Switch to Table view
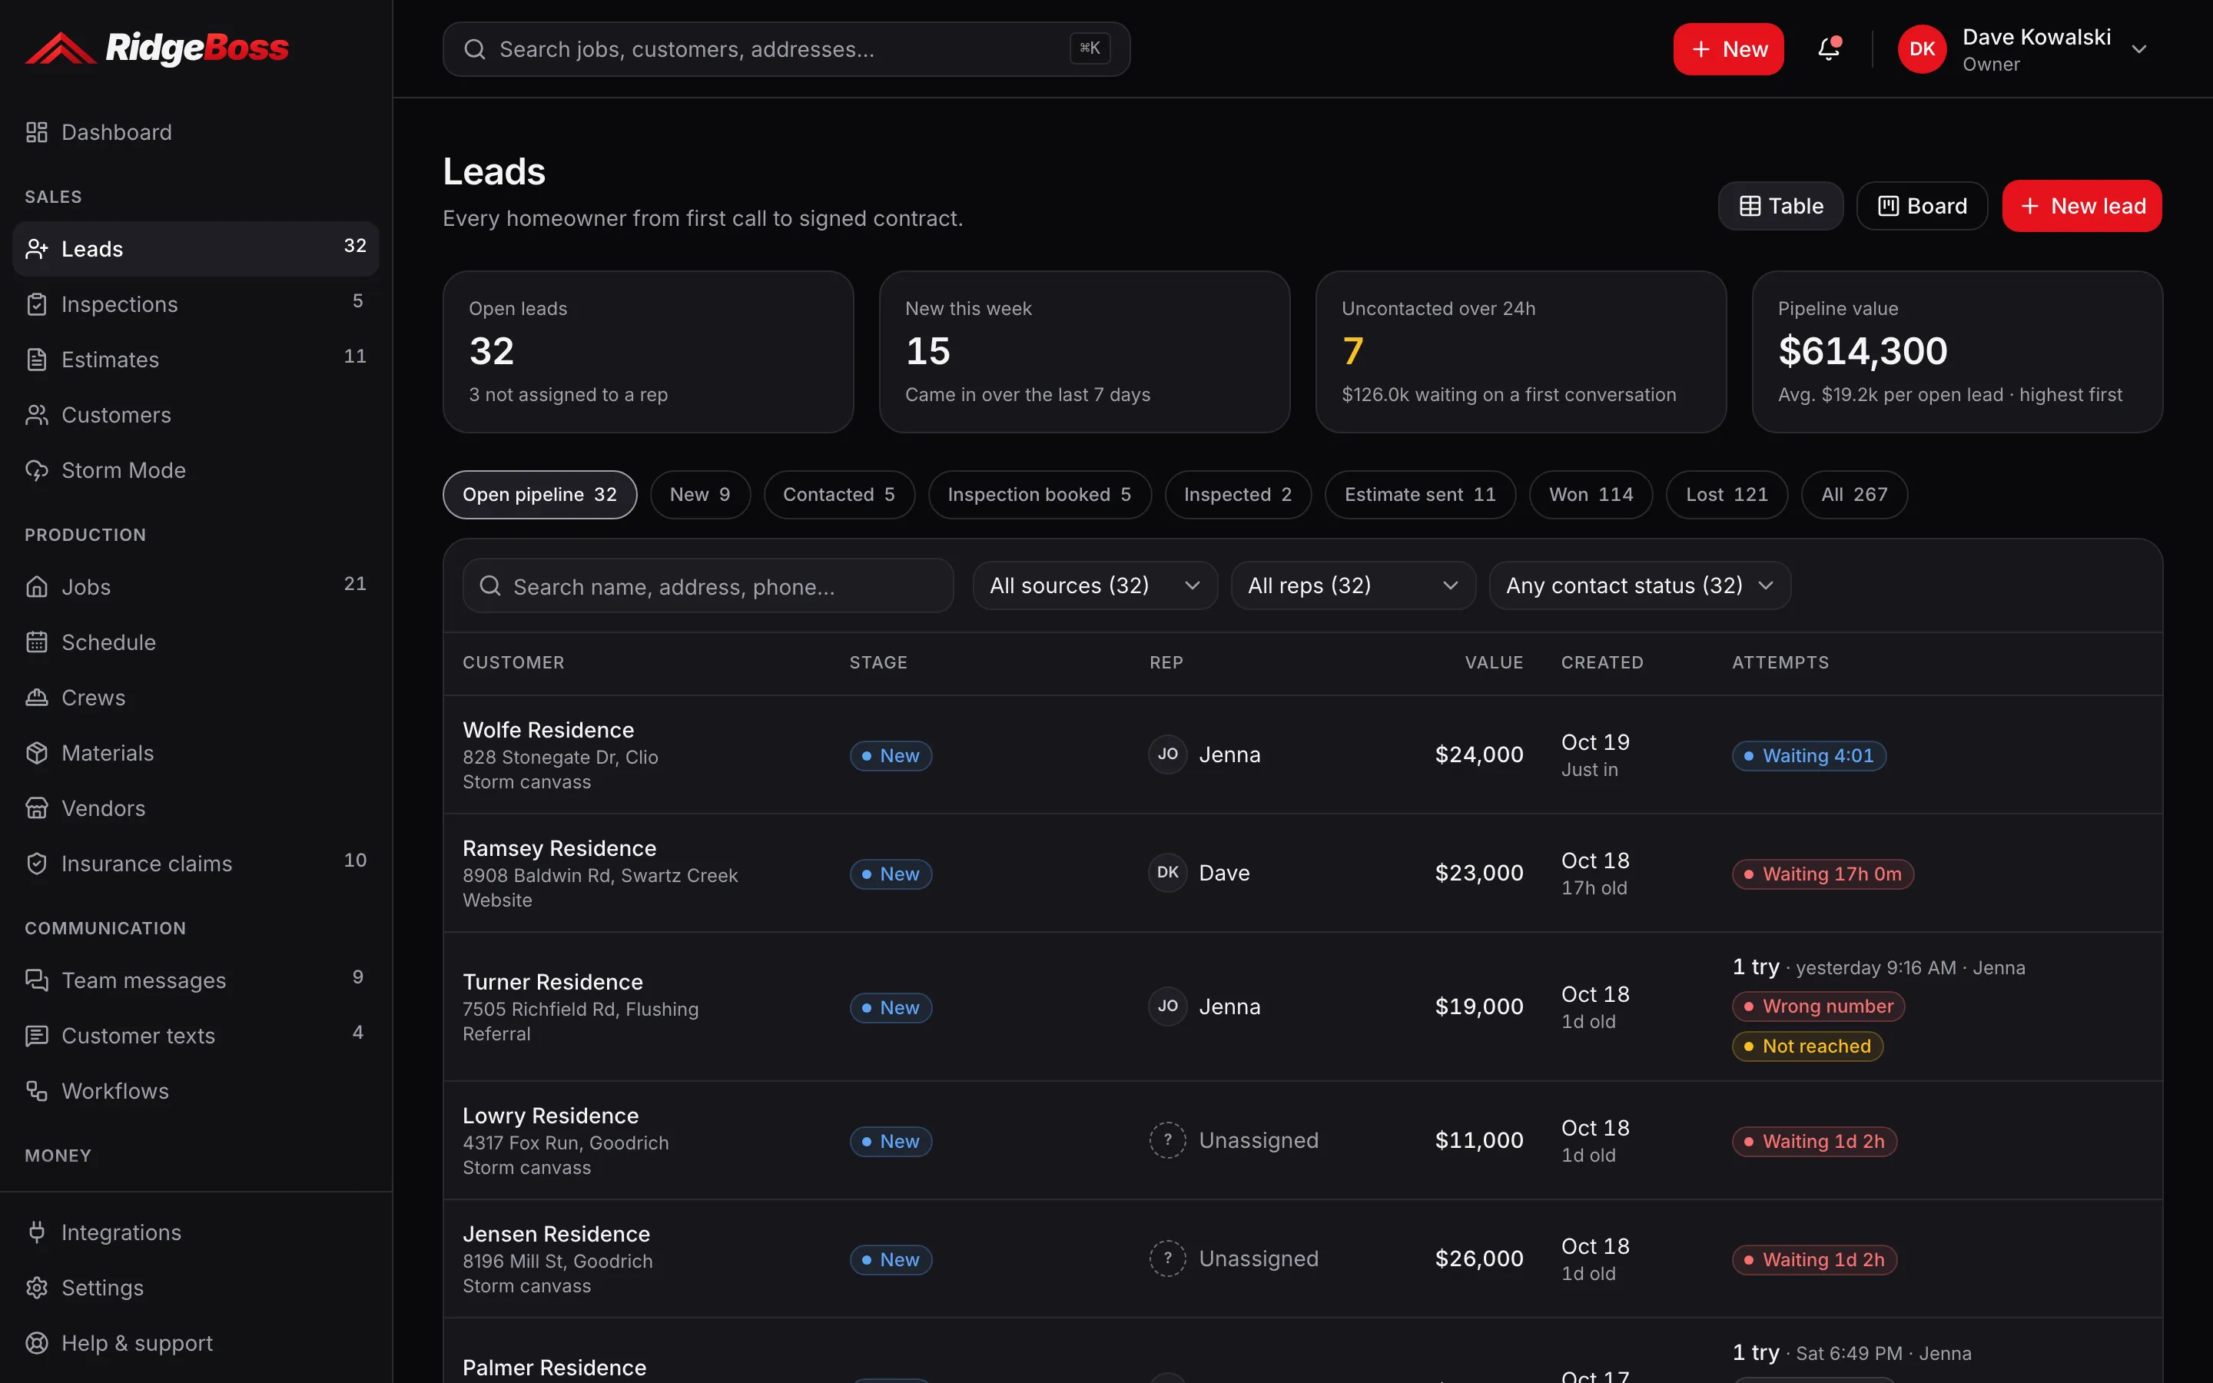 [x=1780, y=206]
